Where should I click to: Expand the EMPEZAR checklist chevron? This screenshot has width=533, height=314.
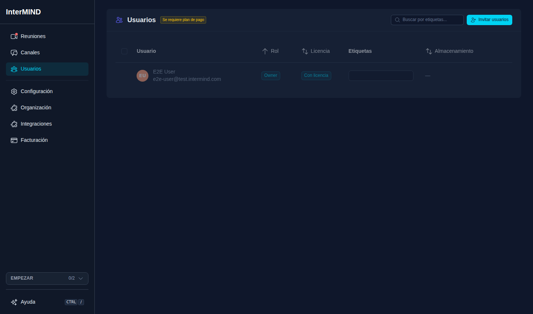(x=81, y=278)
